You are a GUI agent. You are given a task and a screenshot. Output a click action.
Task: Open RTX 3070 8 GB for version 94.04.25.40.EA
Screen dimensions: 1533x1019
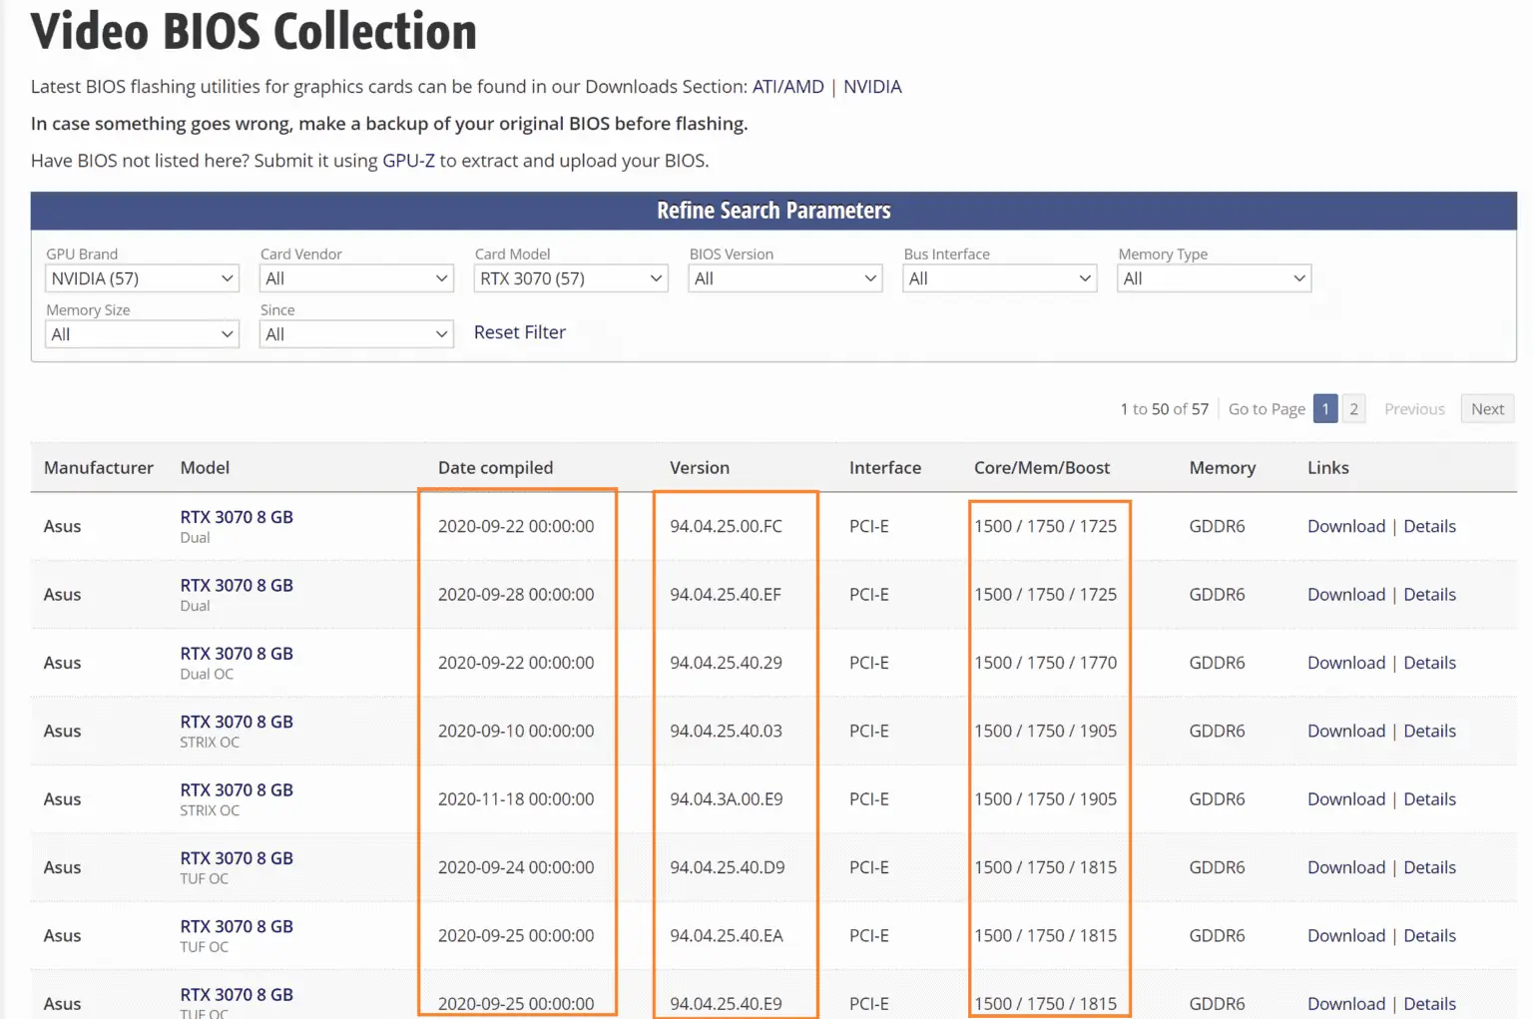coord(237,926)
